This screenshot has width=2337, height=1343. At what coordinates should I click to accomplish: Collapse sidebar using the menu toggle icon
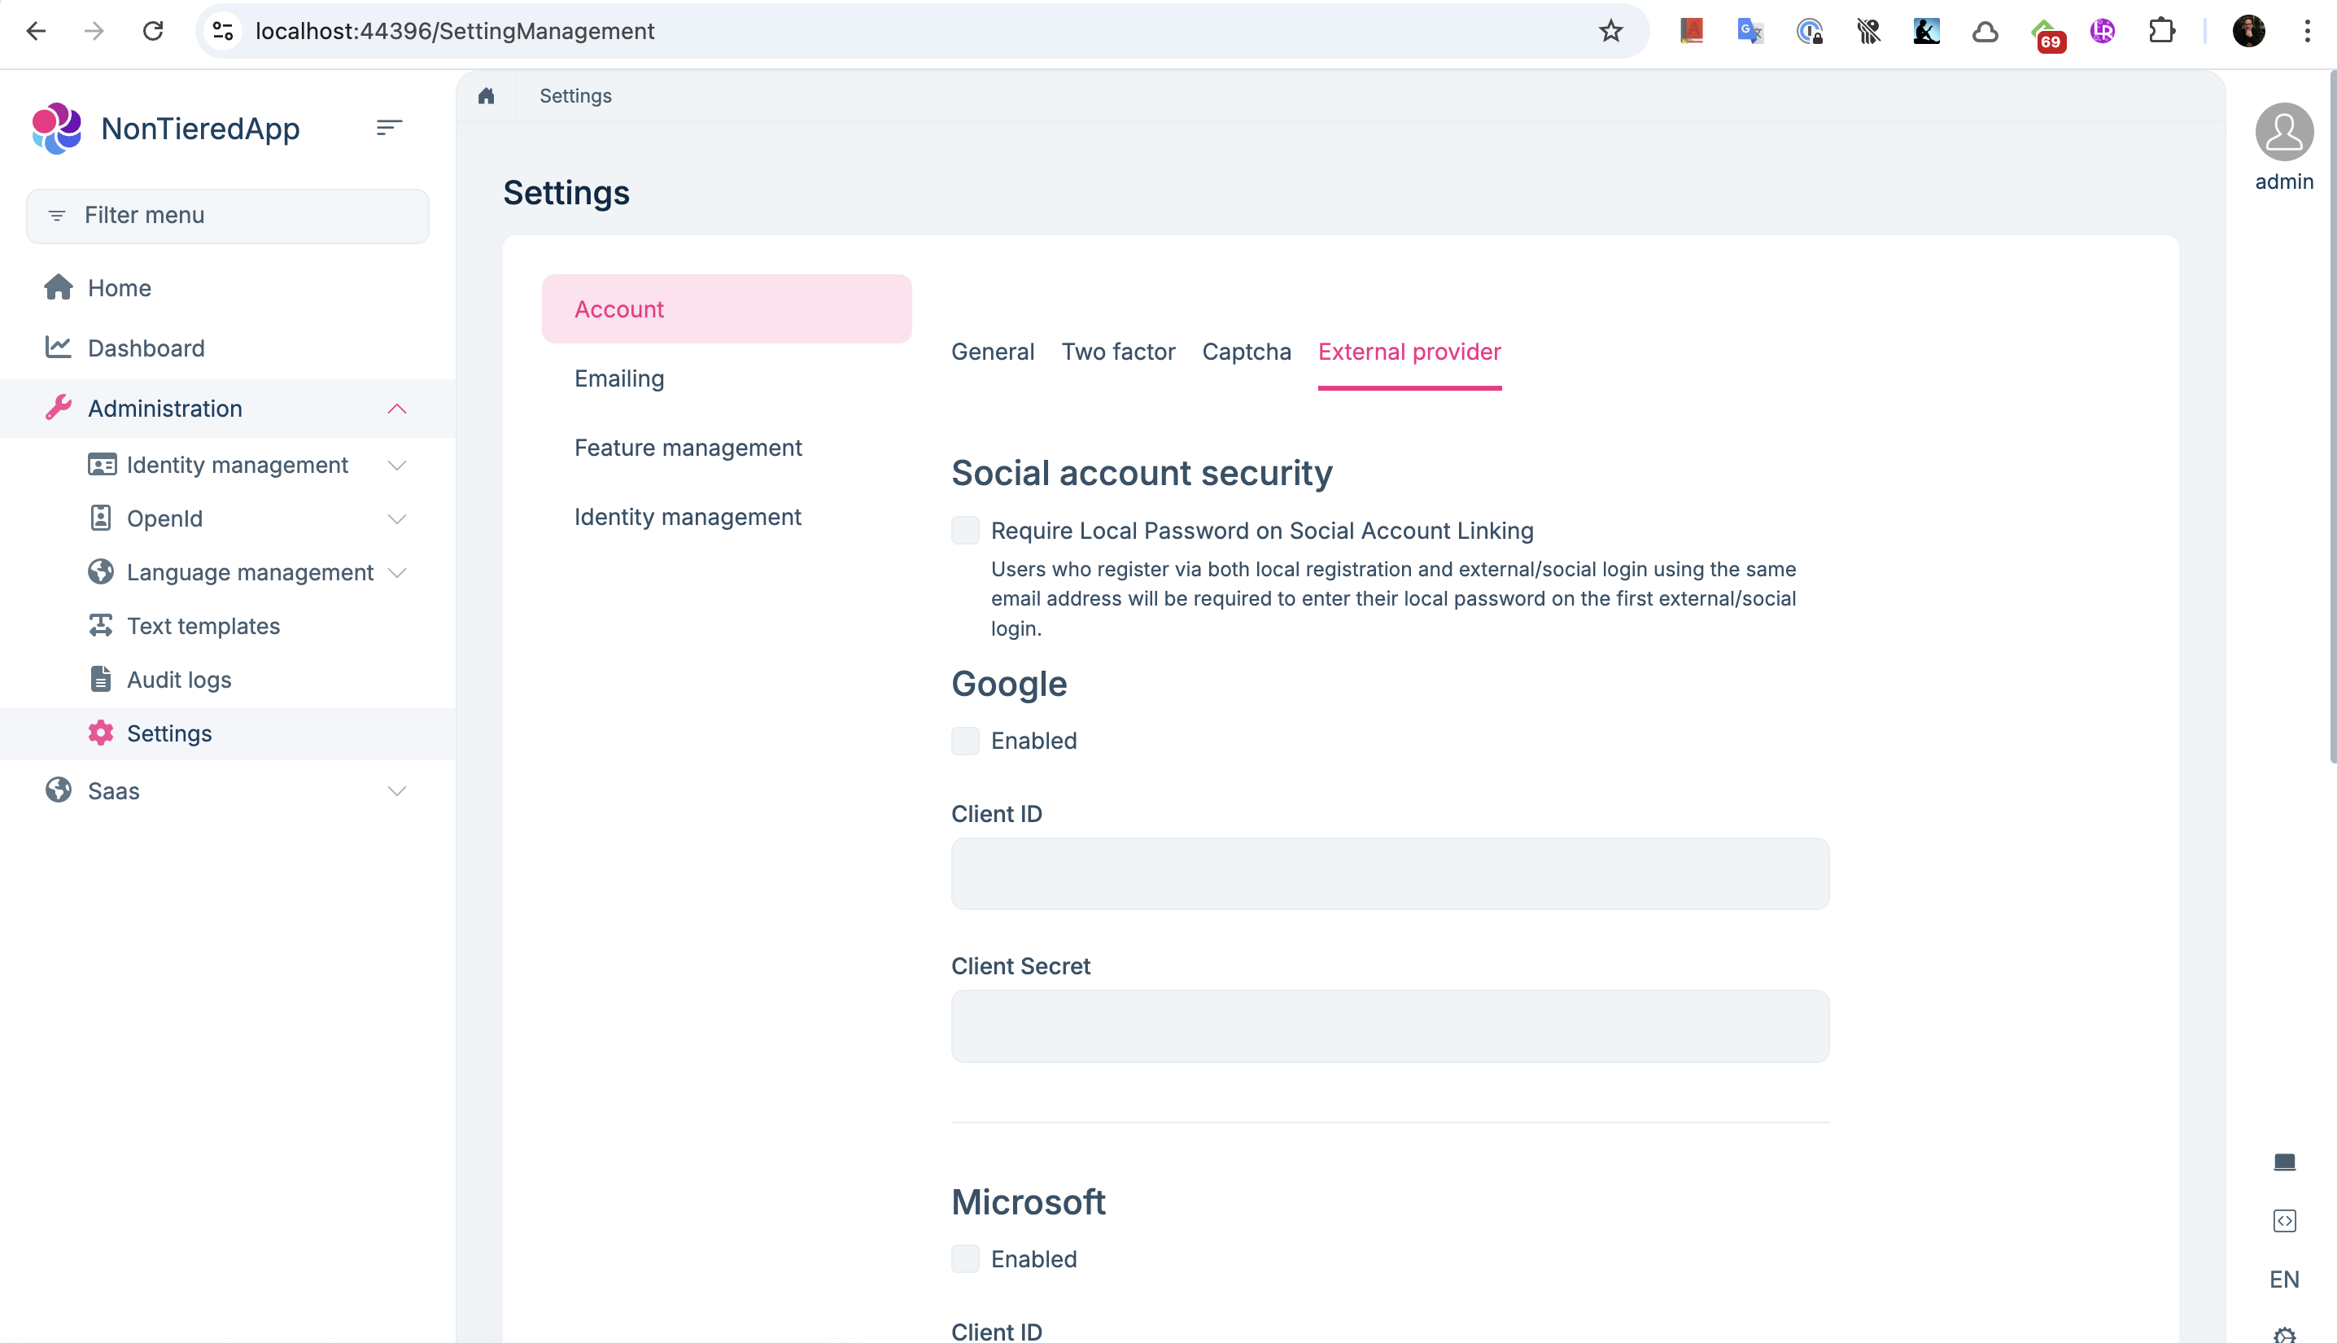(x=389, y=127)
